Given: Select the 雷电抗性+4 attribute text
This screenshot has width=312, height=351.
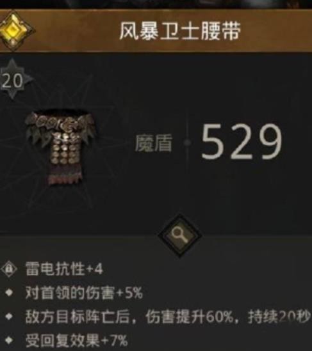Looking at the screenshot, I should [x=64, y=269].
